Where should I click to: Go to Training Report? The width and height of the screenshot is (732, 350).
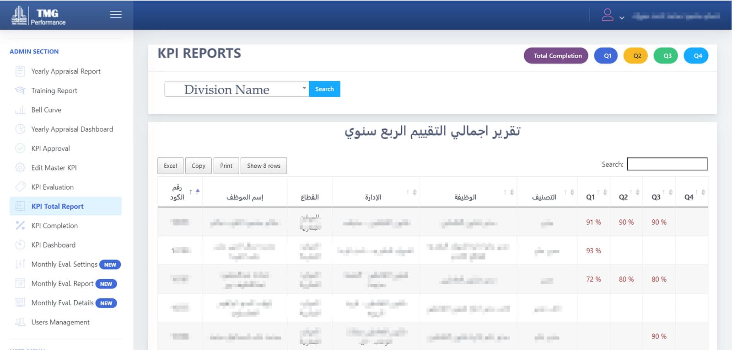(54, 90)
